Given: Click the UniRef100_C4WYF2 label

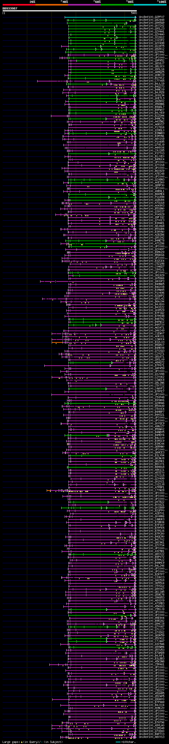Looking at the screenshot, I should 152,389.
